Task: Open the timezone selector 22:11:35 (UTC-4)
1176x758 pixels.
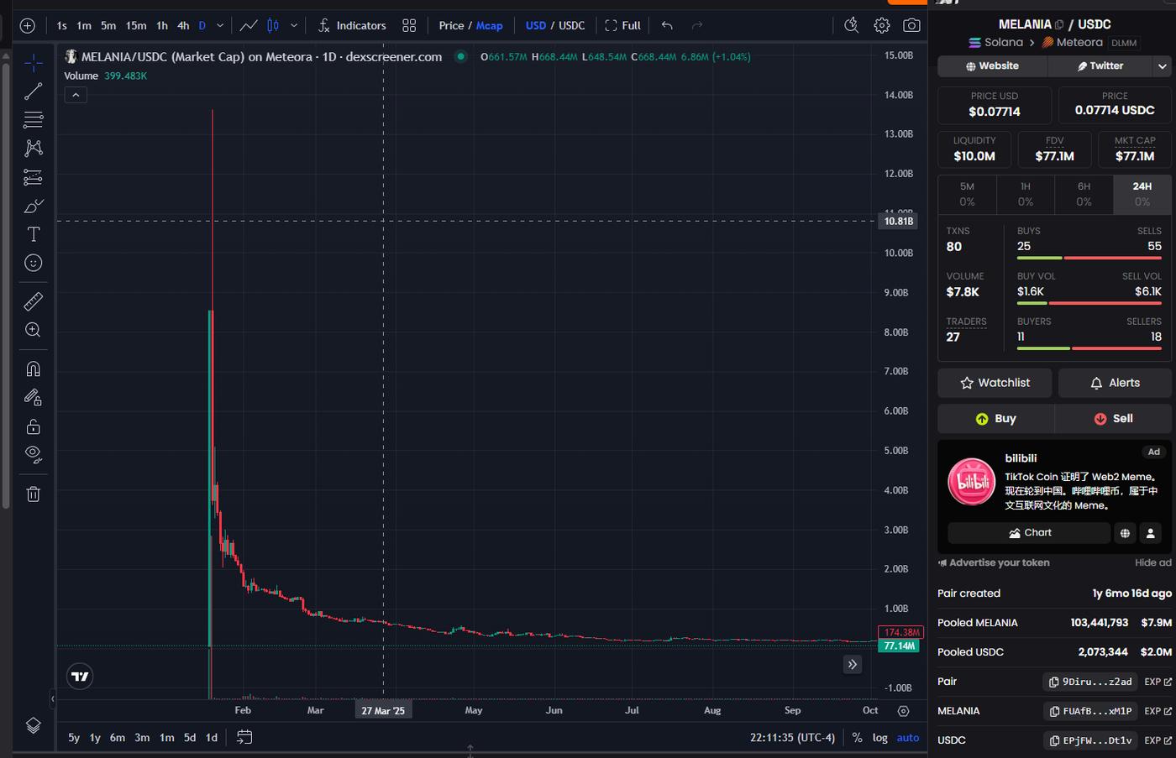Action: [792, 738]
